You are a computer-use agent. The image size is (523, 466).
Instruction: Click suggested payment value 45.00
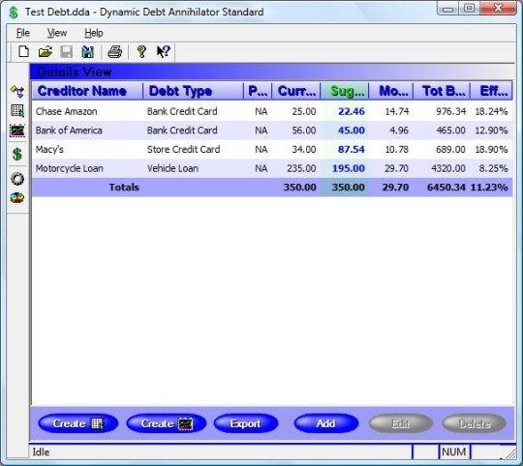[352, 131]
